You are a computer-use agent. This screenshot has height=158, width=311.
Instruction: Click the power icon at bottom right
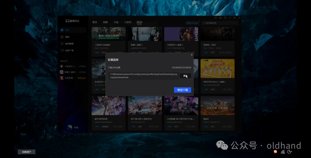289,152
